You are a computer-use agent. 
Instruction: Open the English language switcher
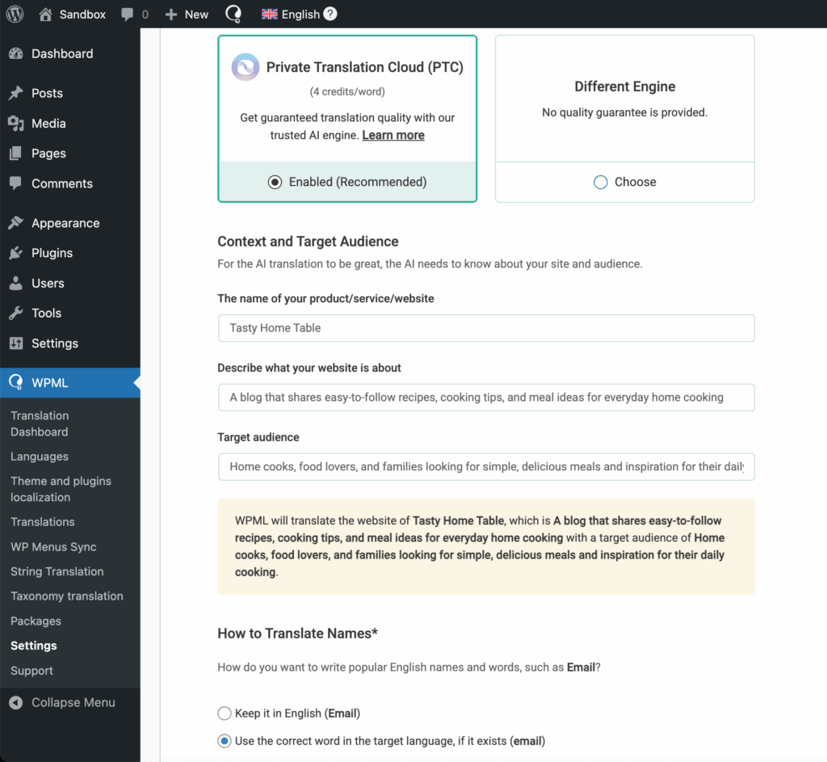(291, 14)
